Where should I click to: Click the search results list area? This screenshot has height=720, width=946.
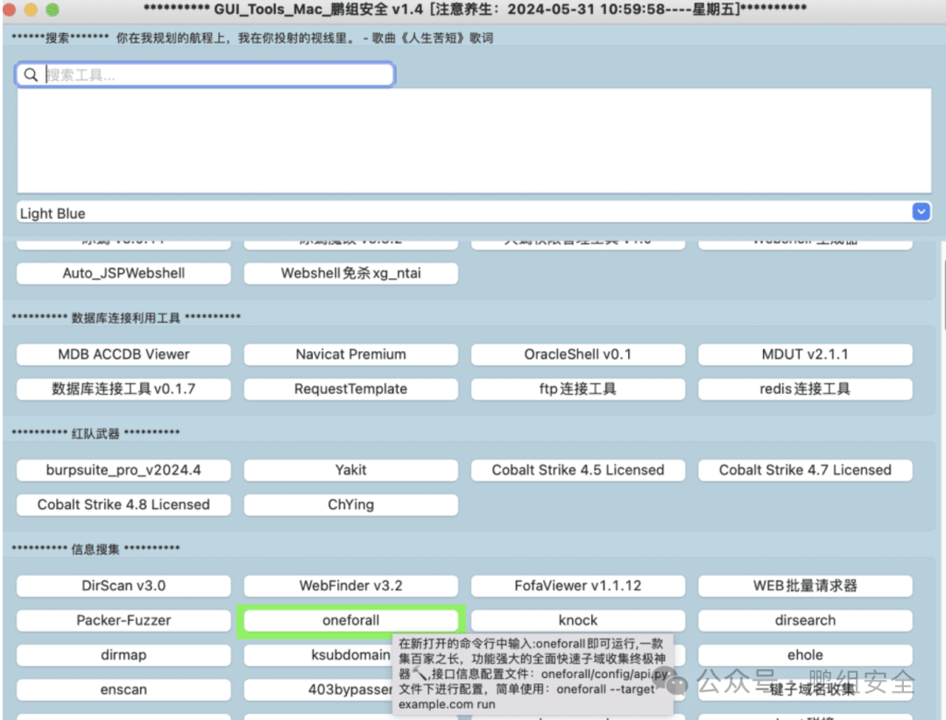click(474, 141)
